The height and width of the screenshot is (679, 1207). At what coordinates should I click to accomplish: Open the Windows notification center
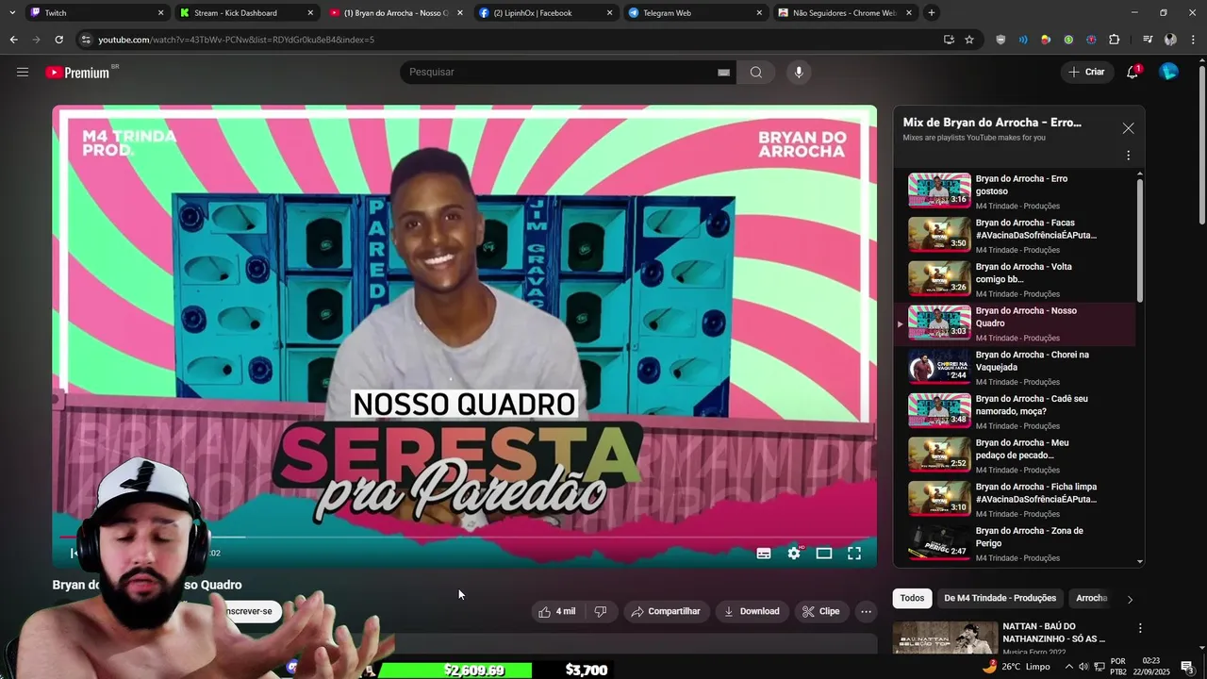click(x=1187, y=667)
